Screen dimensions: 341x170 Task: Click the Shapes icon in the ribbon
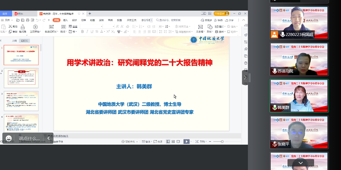pos(209,29)
